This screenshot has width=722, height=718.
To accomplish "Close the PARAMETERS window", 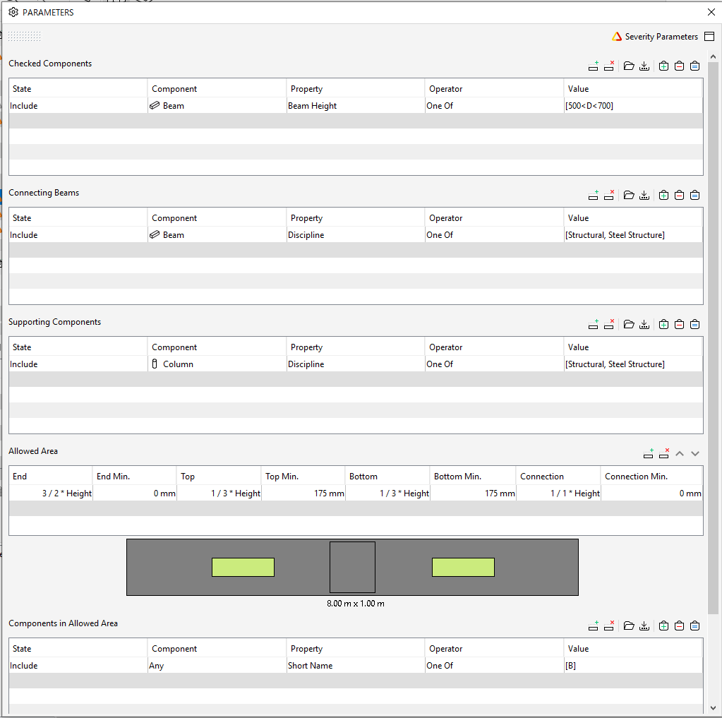I will [x=711, y=12].
